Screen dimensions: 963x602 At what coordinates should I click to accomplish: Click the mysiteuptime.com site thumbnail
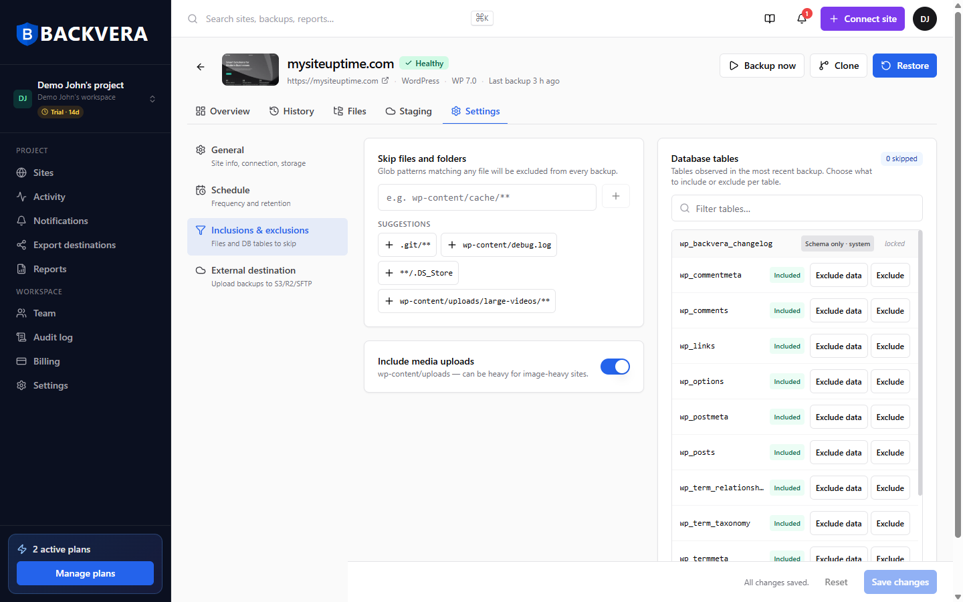point(250,70)
